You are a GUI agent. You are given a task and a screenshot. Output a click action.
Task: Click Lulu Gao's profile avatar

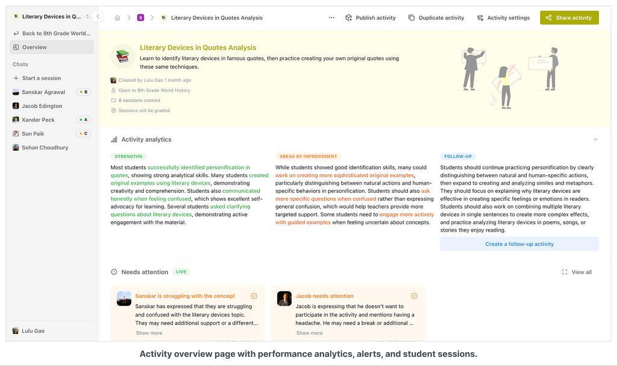point(16,331)
